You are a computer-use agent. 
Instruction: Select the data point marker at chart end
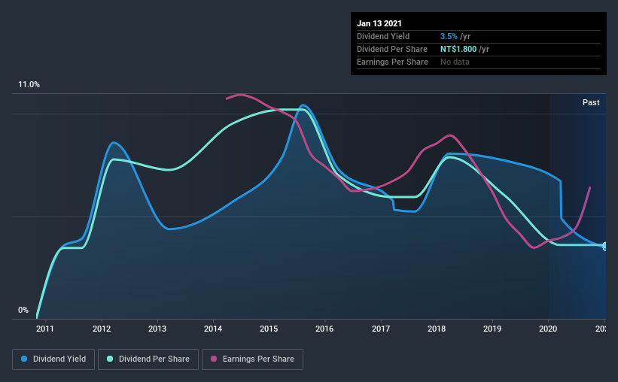click(x=605, y=246)
